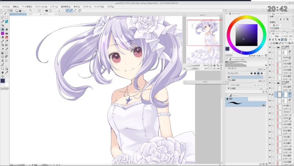
Task: Open the フィルター (Filter) menu
Action: [x=87, y=7]
